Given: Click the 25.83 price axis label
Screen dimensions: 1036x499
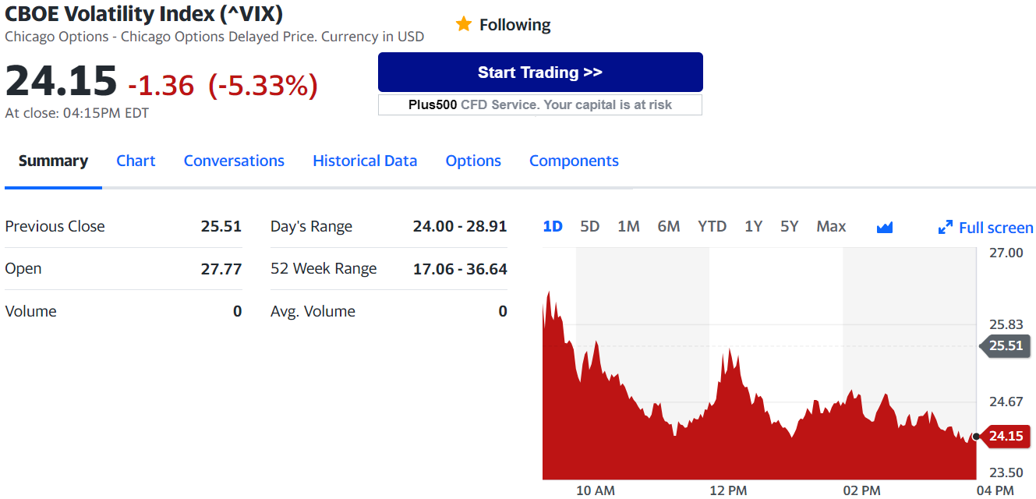Looking at the screenshot, I should (1006, 324).
